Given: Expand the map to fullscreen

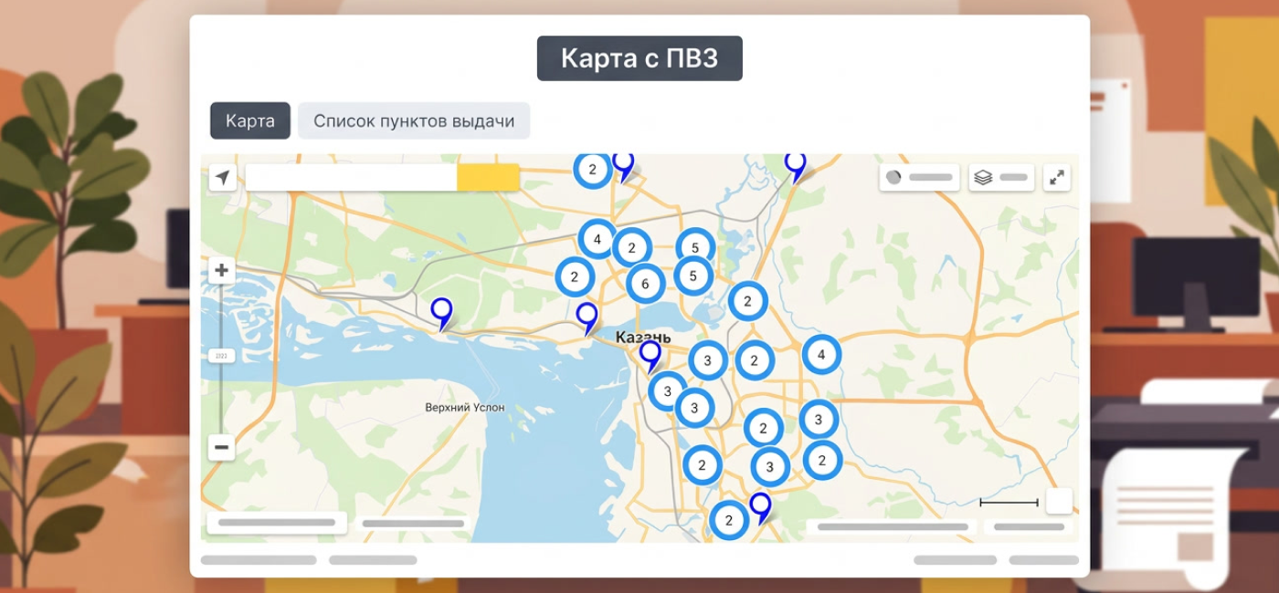Looking at the screenshot, I should [1057, 177].
